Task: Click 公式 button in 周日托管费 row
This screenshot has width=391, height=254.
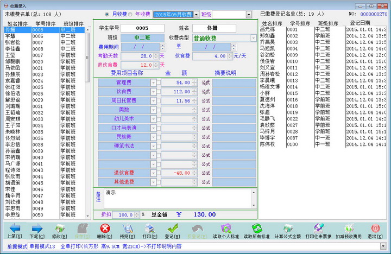Action: [x=206, y=101]
